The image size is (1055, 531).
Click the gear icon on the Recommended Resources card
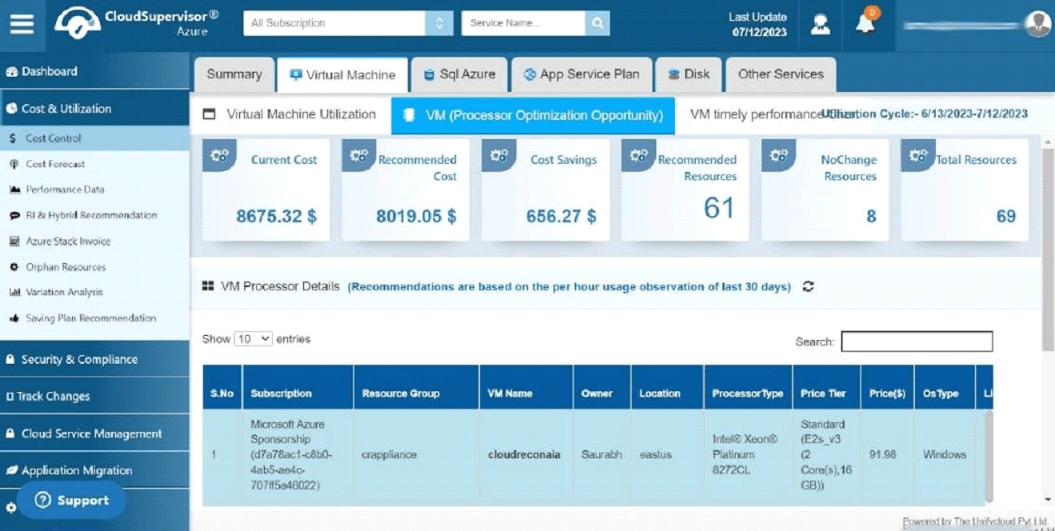pyautogui.click(x=638, y=156)
